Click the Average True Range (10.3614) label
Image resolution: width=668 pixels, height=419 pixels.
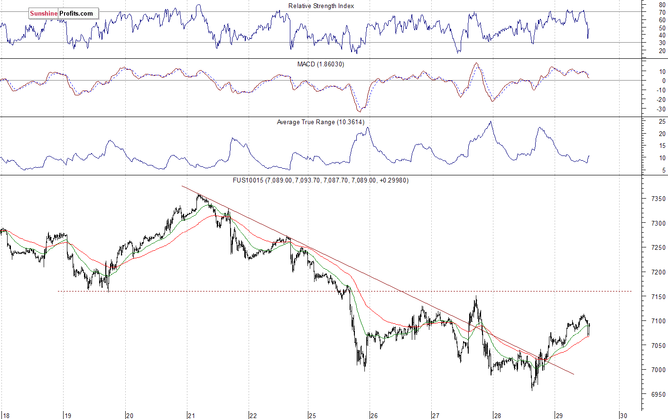click(321, 122)
